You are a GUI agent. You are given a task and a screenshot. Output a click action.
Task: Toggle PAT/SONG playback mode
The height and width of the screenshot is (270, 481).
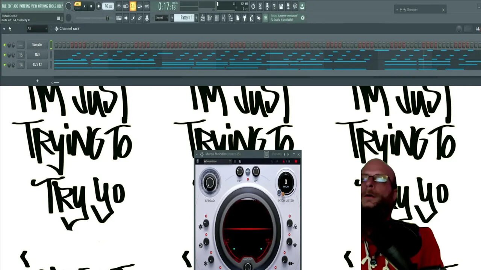(x=78, y=6)
